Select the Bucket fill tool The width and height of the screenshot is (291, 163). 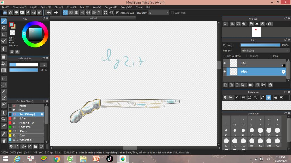coord(4,64)
